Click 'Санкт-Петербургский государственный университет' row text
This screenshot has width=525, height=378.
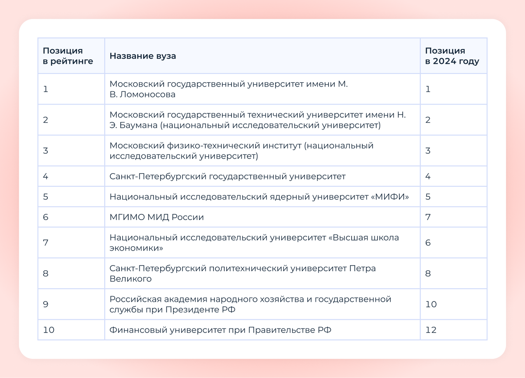[x=227, y=176]
